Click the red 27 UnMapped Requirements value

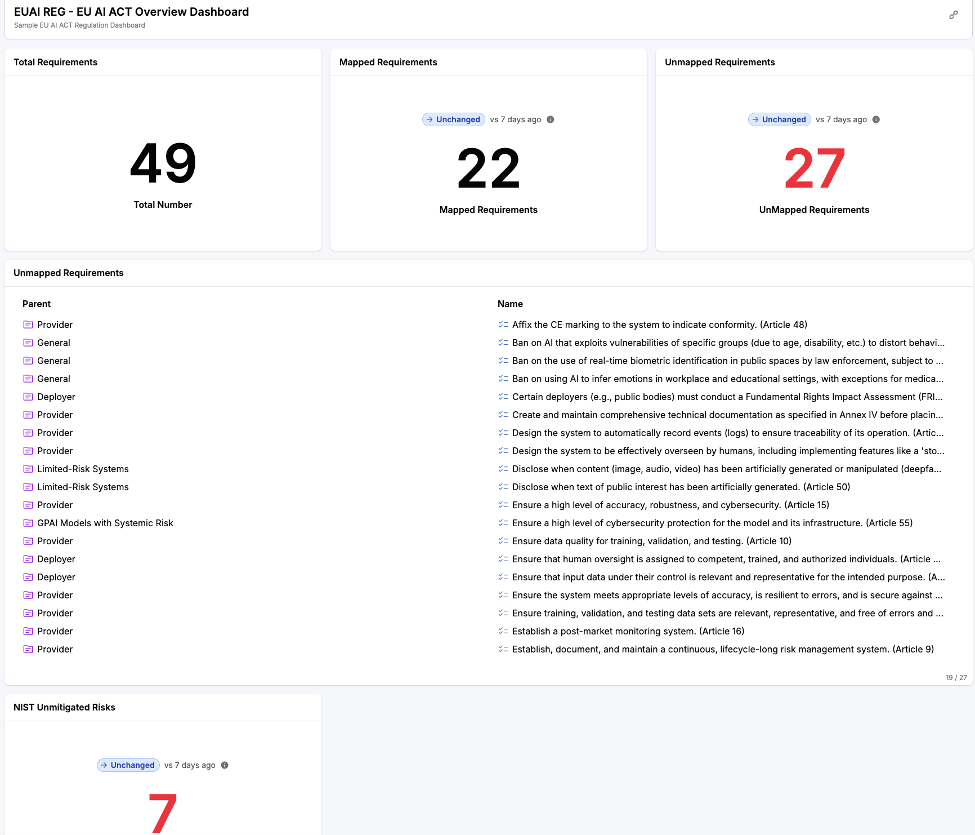[814, 167]
